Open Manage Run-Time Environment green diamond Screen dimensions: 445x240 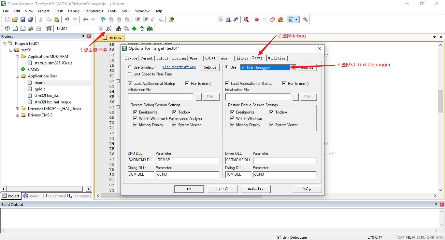tap(134, 29)
